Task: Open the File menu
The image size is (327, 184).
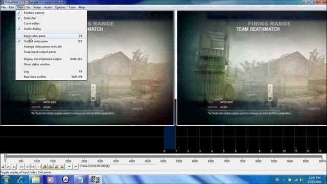Action: 4,7
